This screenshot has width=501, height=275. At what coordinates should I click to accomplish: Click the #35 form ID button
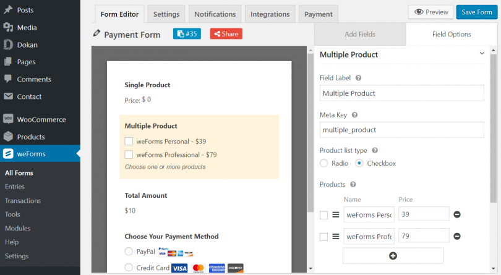187,33
